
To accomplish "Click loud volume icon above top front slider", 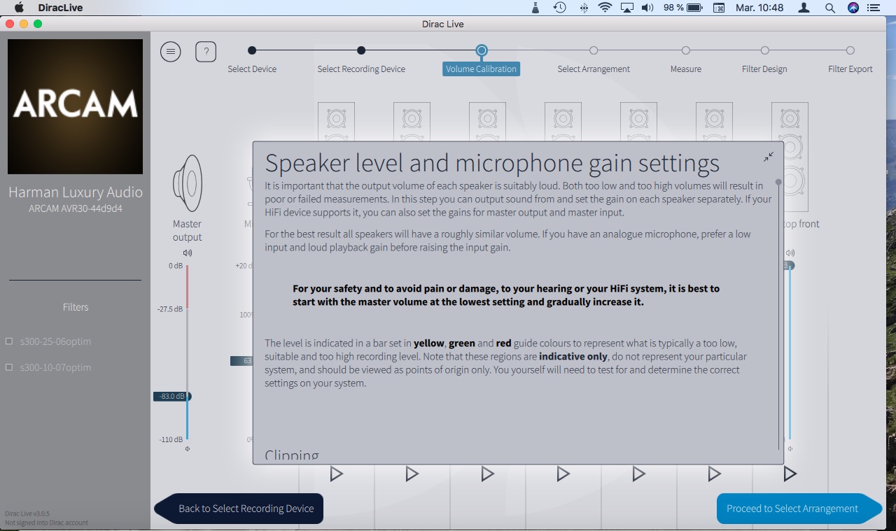I will pyautogui.click(x=790, y=253).
